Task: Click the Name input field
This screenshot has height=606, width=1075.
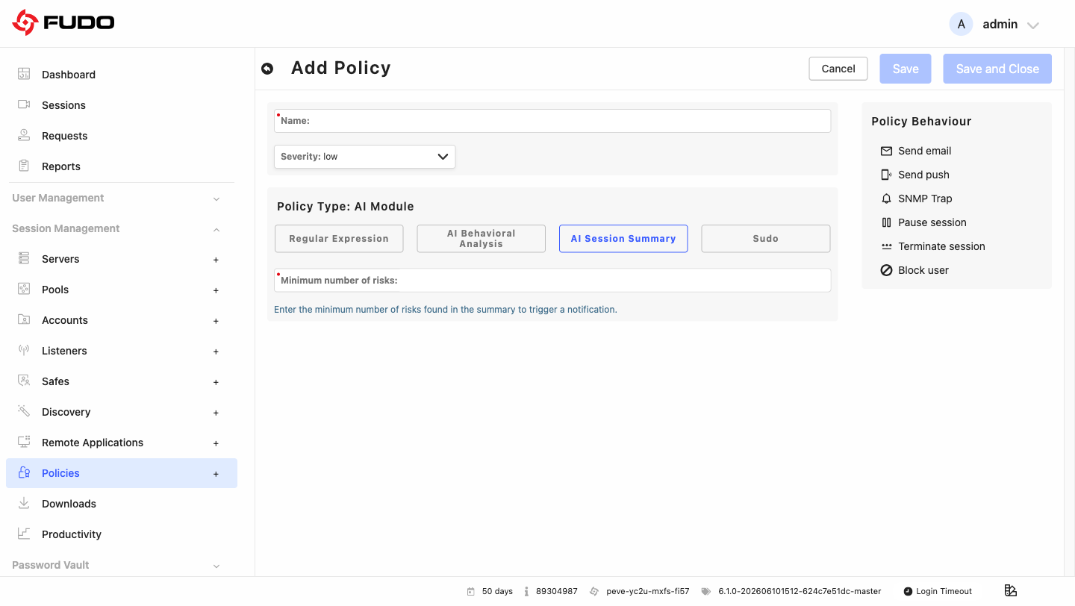Action: (x=552, y=121)
